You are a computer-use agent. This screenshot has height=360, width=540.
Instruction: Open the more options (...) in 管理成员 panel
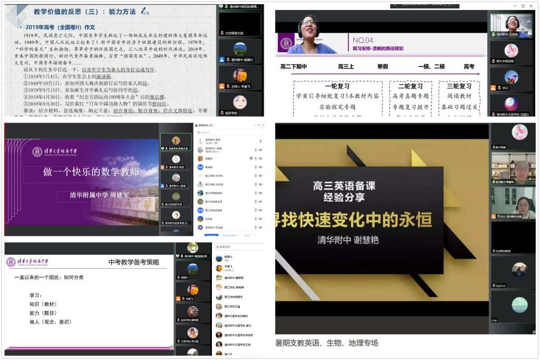pyautogui.click(x=256, y=125)
